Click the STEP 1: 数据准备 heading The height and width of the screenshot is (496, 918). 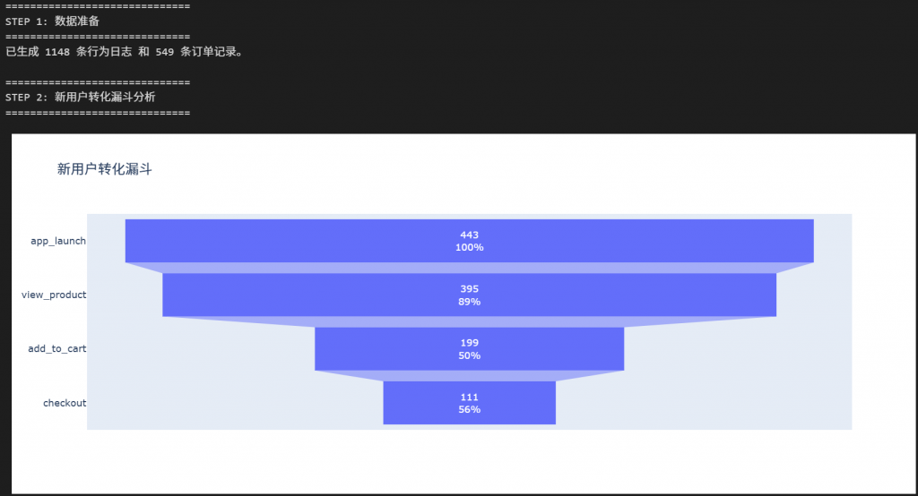pyautogui.click(x=59, y=21)
